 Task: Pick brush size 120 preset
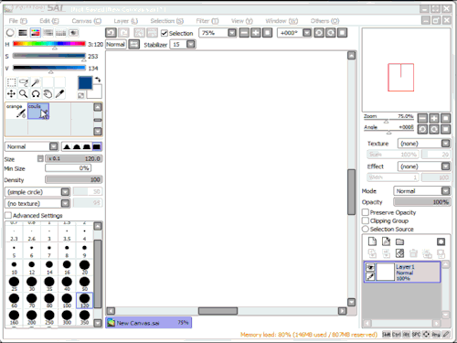[84, 300]
